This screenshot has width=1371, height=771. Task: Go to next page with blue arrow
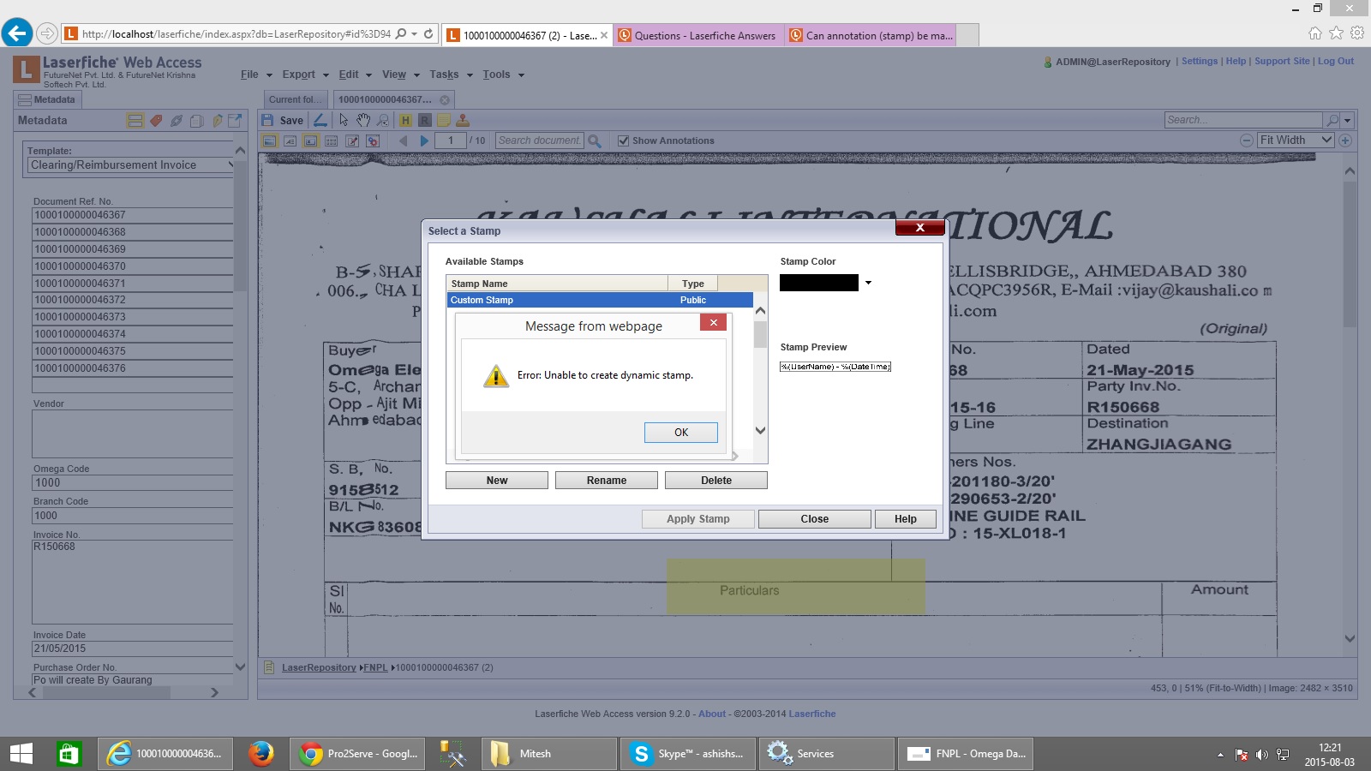424,140
